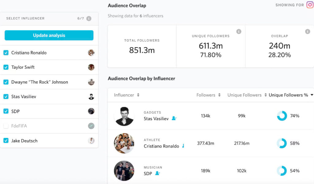
Task: Click the icon beside Cristiano Ronaldo's table name
Action: click(183, 146)
